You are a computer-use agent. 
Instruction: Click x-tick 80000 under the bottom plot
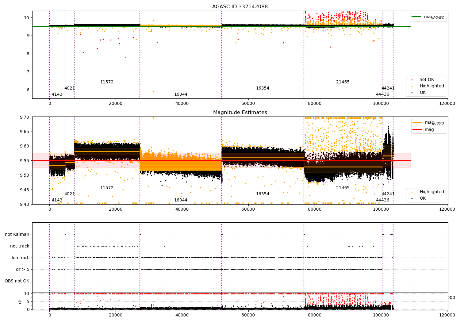click(x=315, y=315)
